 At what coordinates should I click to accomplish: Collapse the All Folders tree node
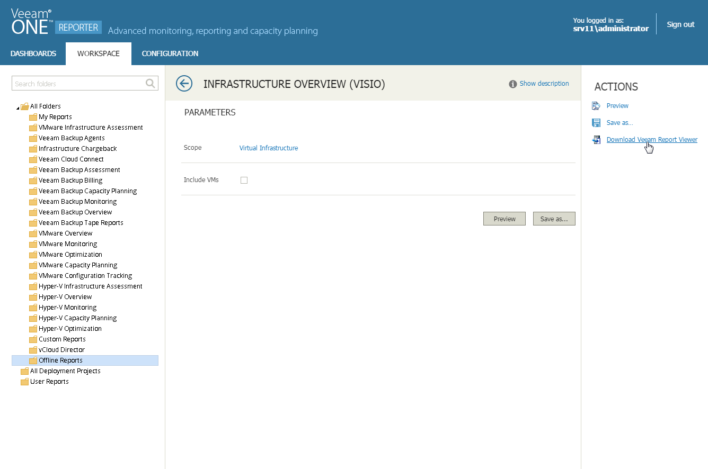(x=17, y=107)
